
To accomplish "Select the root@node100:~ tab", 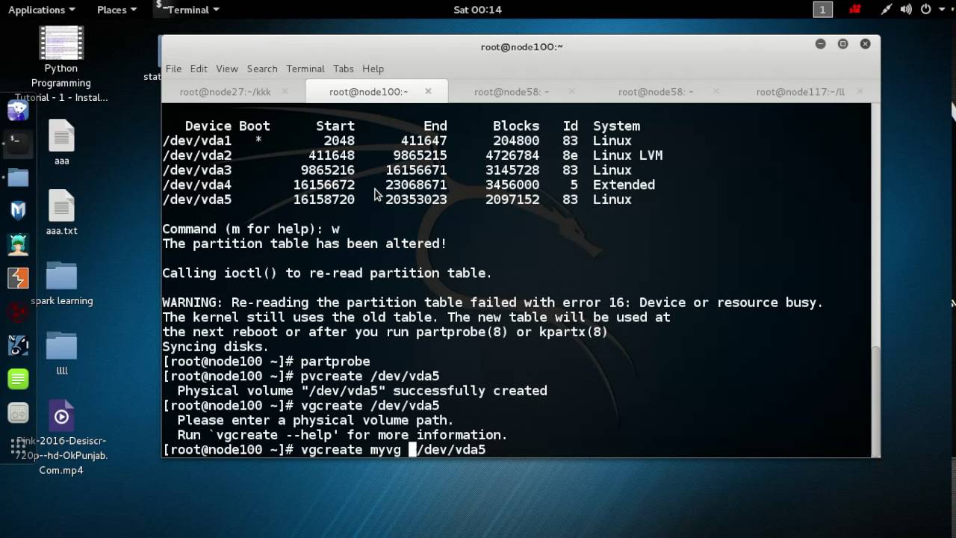I will click(368, 92).
